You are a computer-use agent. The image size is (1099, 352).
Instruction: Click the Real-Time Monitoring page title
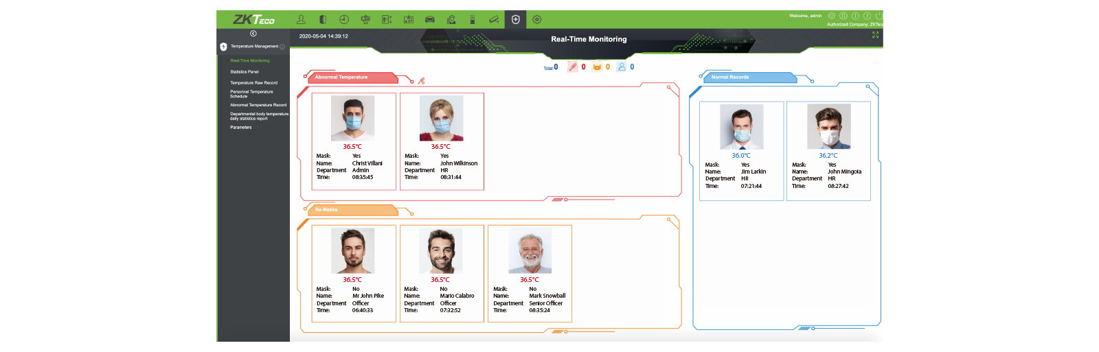coord(589,39)
